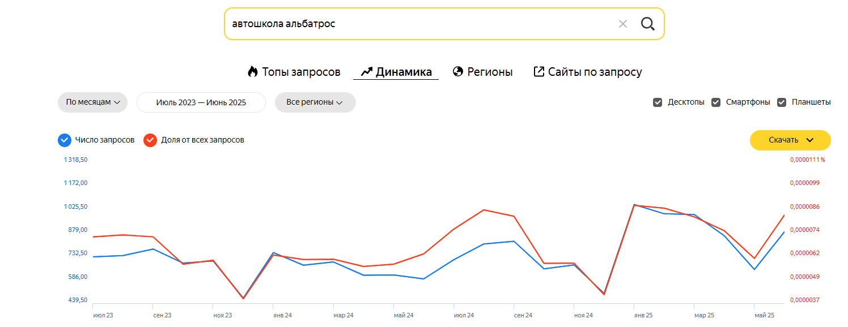The width and height of the screenshot is (848, 327).
Task: Click the янв 25 peak on the chart
Action: [634, 205]
